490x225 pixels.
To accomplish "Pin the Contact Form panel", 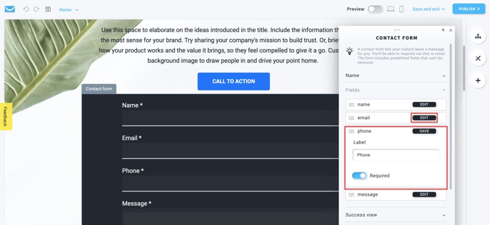I will (443, 30).
